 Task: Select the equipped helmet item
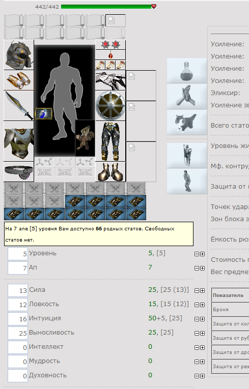click(19, 55)
